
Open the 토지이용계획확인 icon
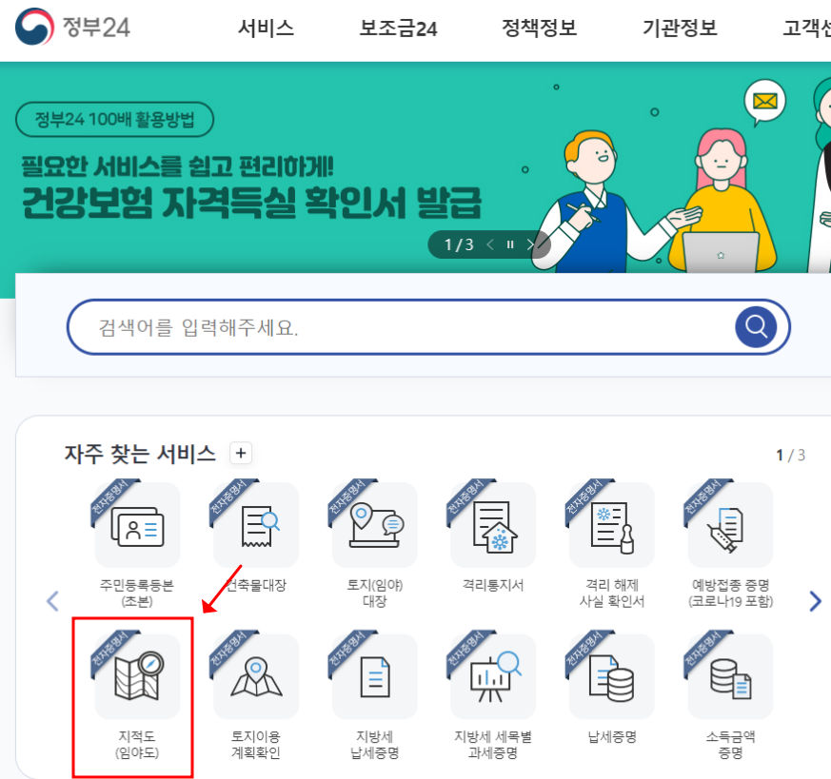point(256,676)
